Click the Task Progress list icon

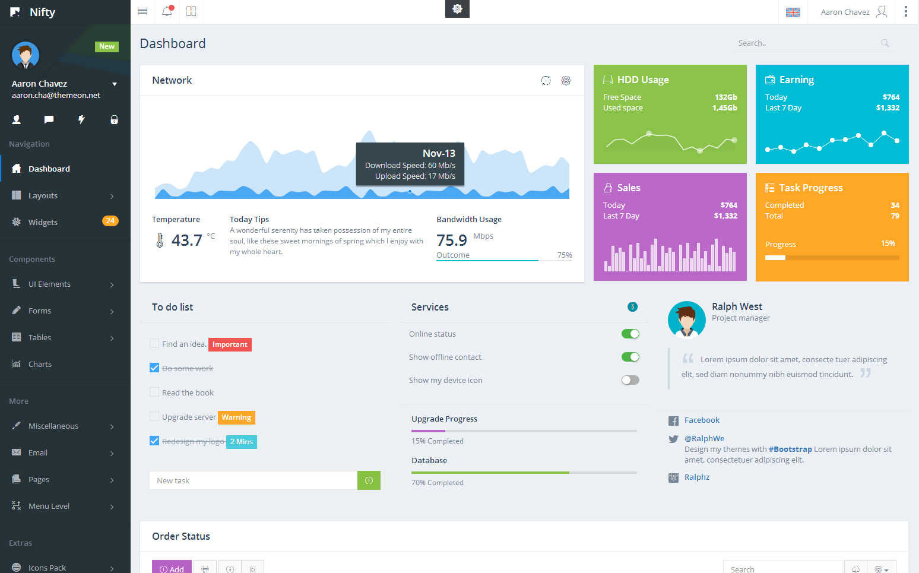click(x=769, y=188)
